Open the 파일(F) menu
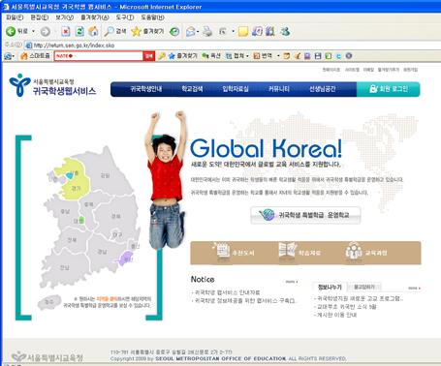This screenshot has height=366, width=441. click(x=15, y=17)
